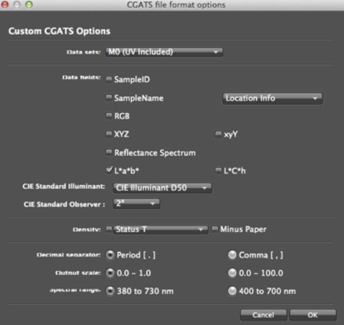Tick the xyY checkbox
This screenshot has height=325, width=344.
pos(218,135)
